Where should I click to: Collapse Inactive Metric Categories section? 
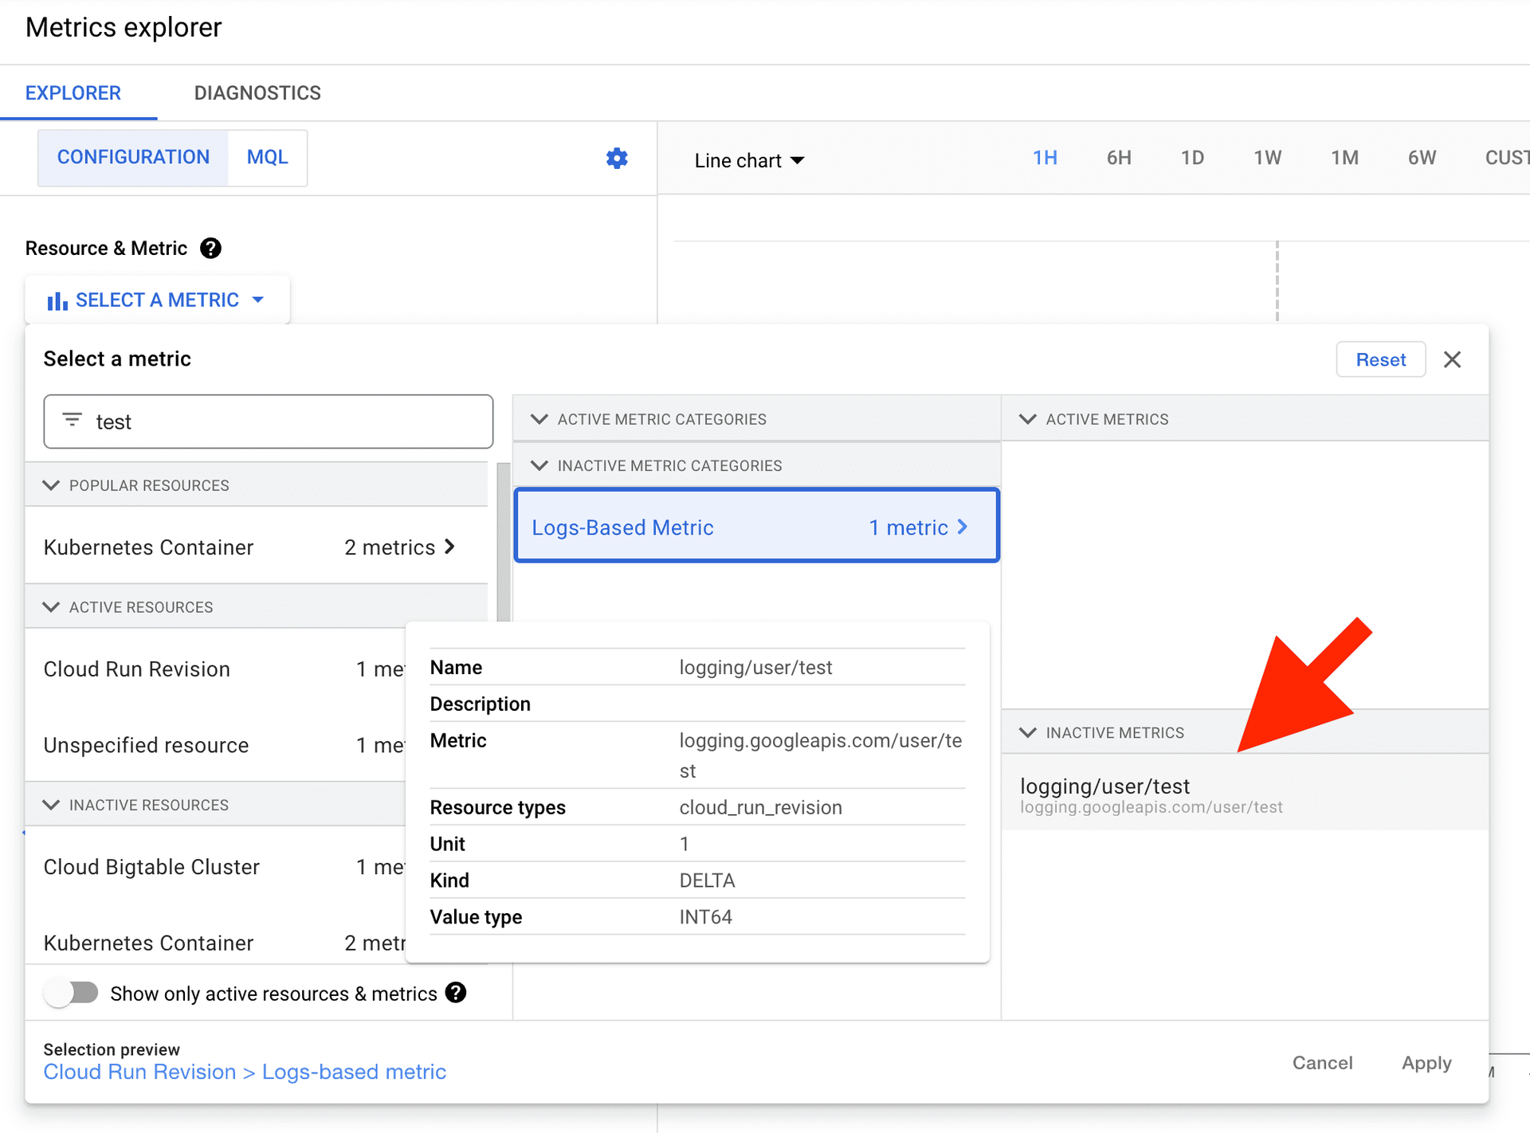click(x=539, y=465)
